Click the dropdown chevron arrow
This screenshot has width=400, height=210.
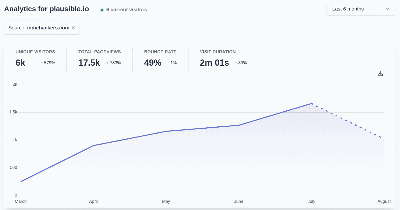coord(387,9)
